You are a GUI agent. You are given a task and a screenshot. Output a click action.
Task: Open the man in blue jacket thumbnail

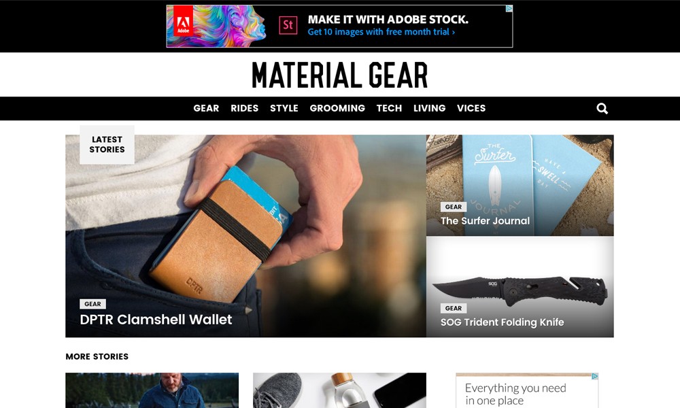coord(152,390)
